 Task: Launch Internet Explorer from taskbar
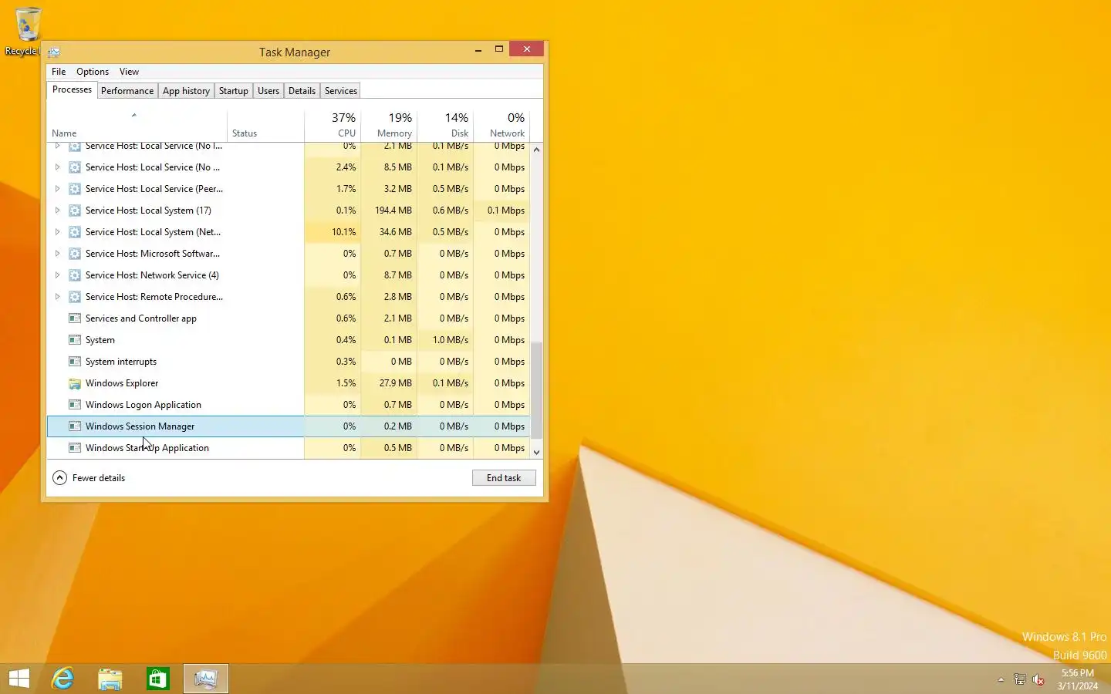tap(62, 679)
